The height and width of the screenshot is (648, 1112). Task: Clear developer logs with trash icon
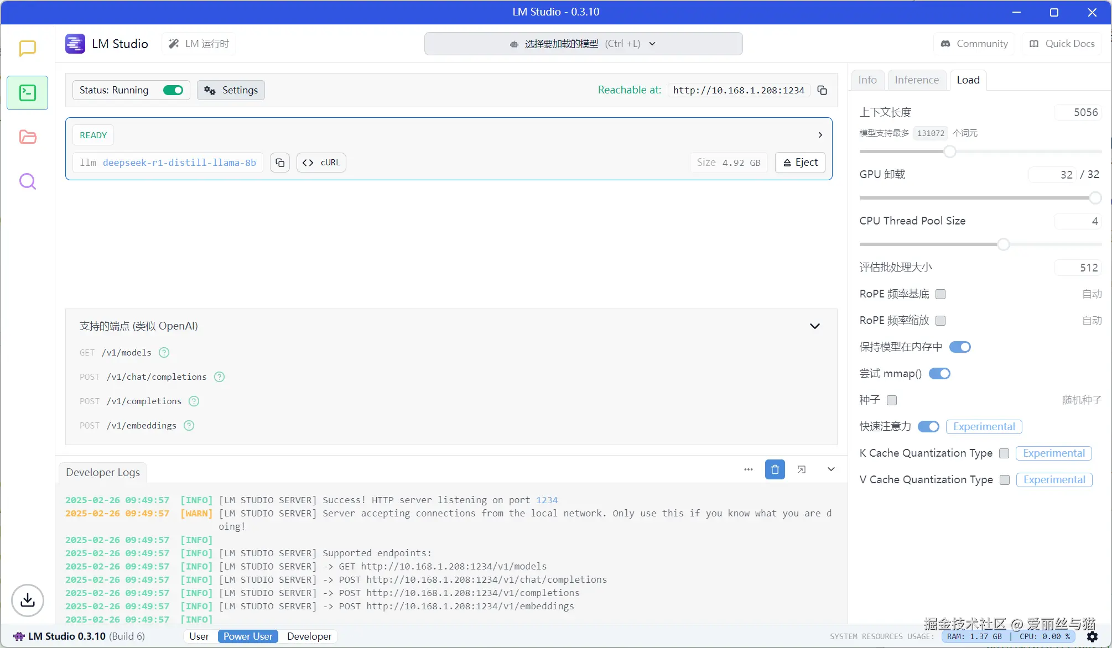click(775, 469)
